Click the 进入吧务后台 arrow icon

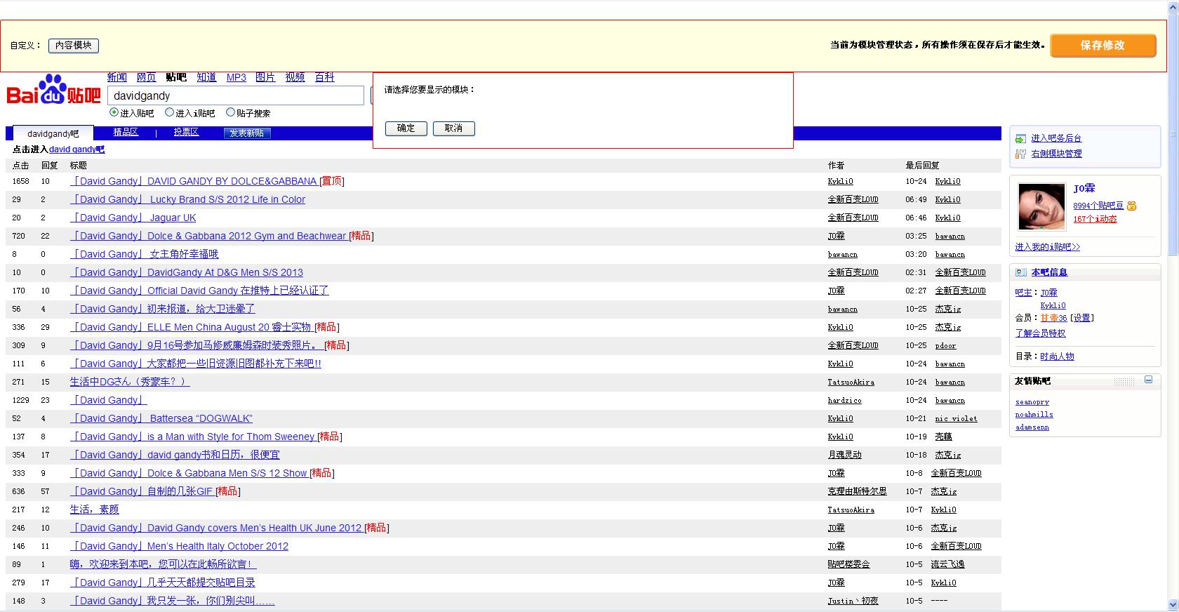1020,139
